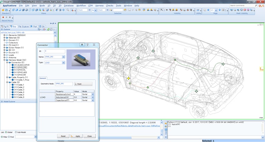Image resolution: width=265 pixels, height=142 pixels.
Task: Open the Applications menu
Action: point(9,6)
